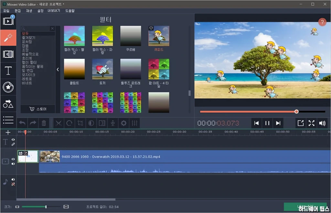The height and width of the screenshot is (213, 331).
Task: Open the Transitions tab in sidebar
Action: point(8,54)
